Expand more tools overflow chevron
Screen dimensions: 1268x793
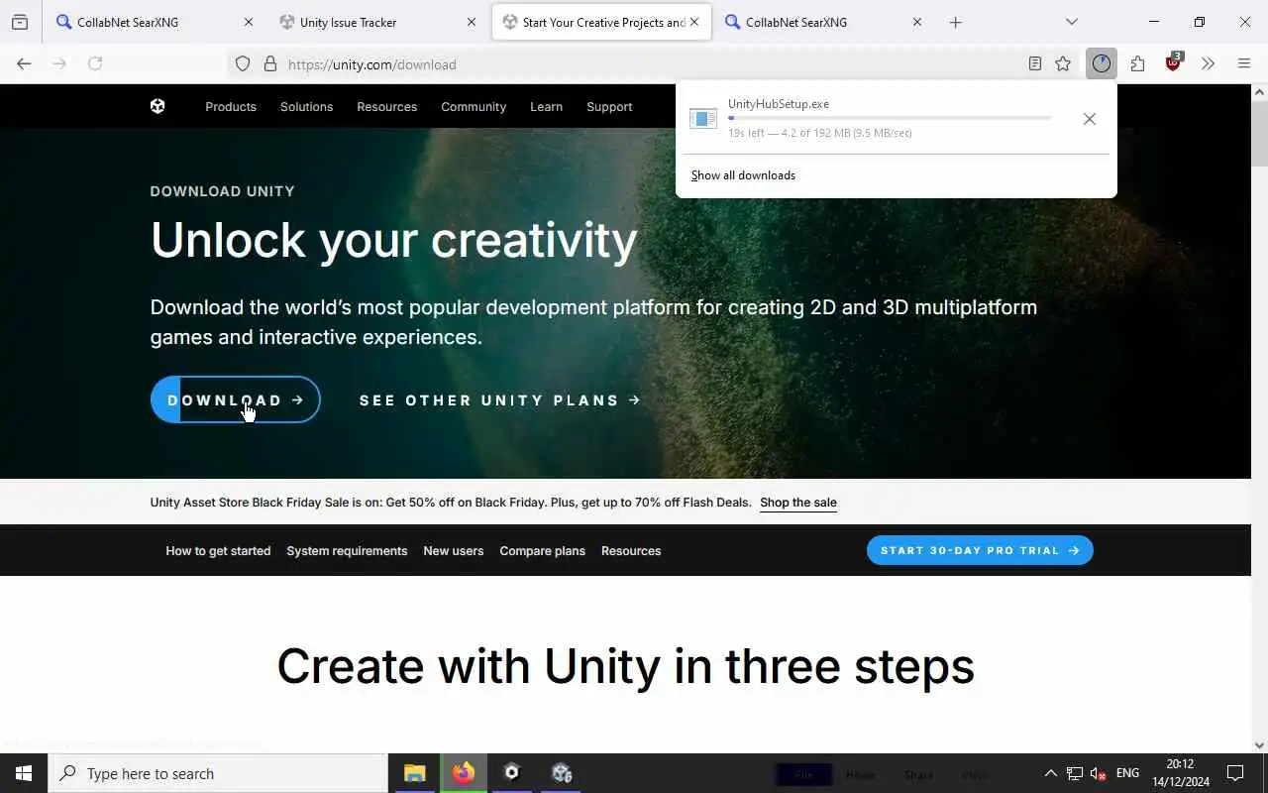1208,63
